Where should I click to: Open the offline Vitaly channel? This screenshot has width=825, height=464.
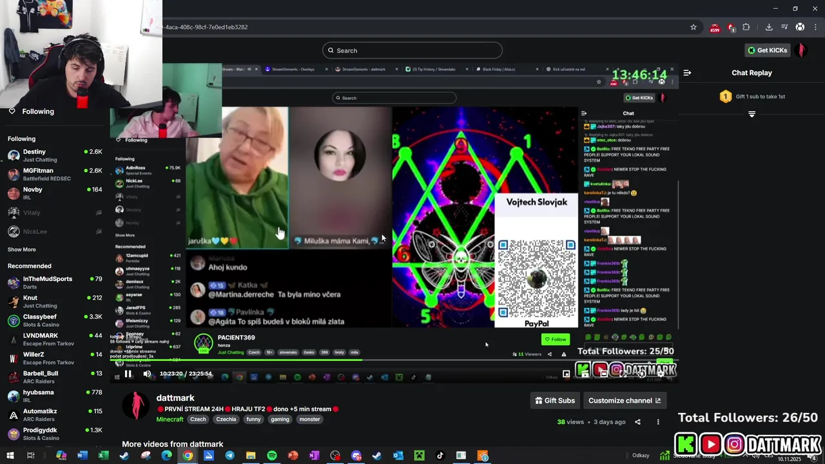tap(55, 212)
